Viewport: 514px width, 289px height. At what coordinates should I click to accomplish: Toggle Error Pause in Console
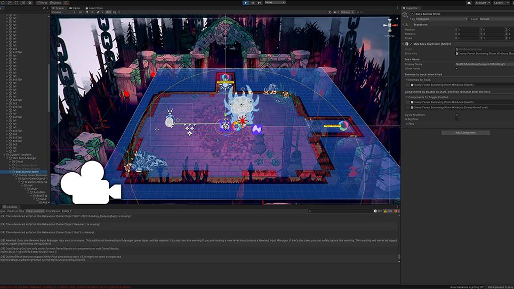(53, 211)
